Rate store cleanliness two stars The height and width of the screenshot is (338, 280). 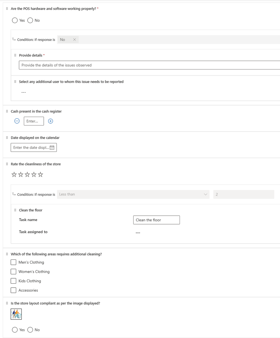click(21, 174)
